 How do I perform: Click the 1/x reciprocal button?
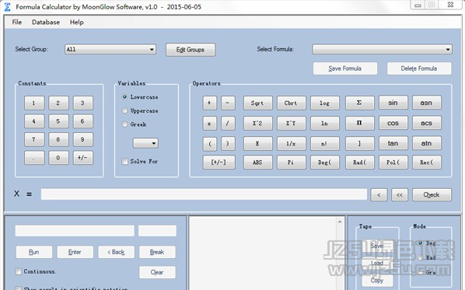click(x=292, y=144)
